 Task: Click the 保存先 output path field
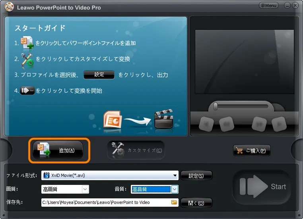coord(110,202)
